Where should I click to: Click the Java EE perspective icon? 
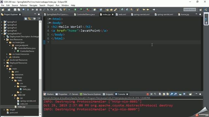tap(206, 10)
